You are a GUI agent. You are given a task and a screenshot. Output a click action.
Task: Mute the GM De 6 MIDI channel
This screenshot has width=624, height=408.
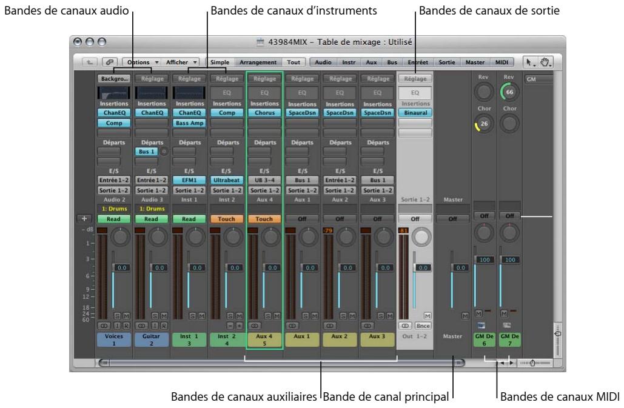478,313
